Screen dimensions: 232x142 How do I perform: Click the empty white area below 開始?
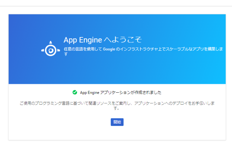tap(117, 133)
